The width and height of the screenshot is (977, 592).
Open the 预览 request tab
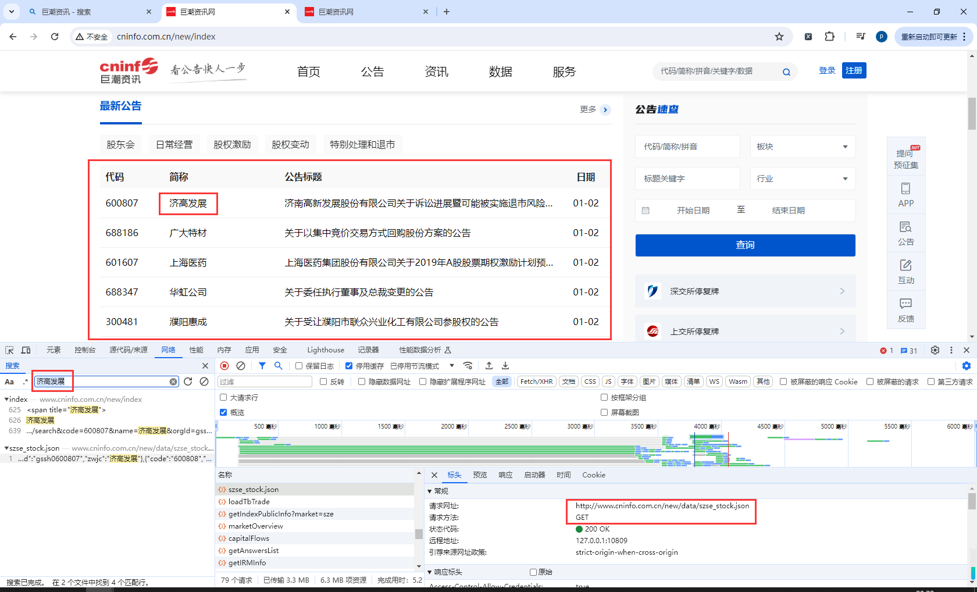(x=480, y=475)
